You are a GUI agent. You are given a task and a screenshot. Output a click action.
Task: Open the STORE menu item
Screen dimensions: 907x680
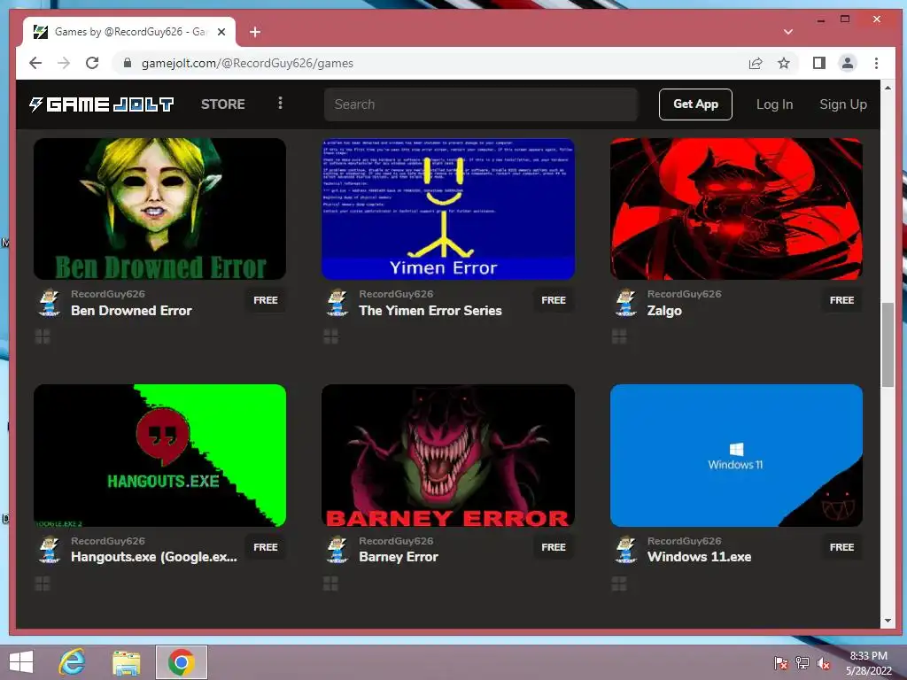click(222, 104)
